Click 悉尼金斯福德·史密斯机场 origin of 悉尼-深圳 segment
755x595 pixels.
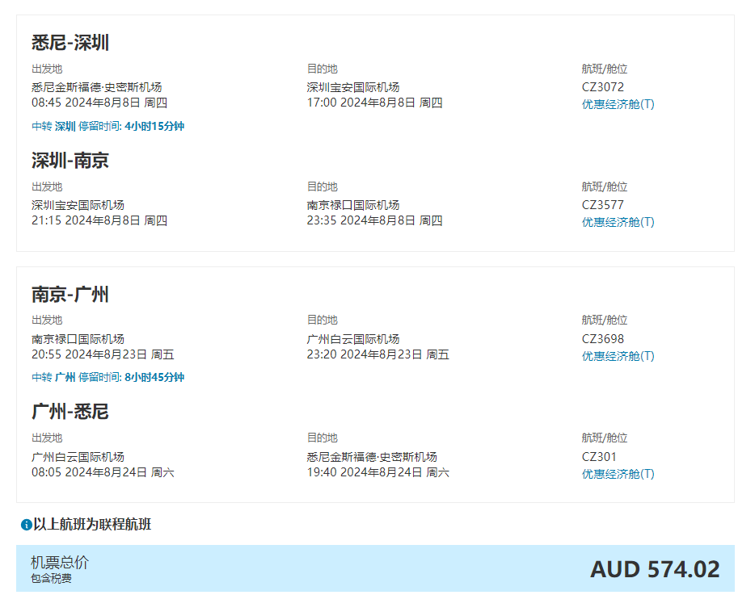pyautogui.click(x=97, y=87)
